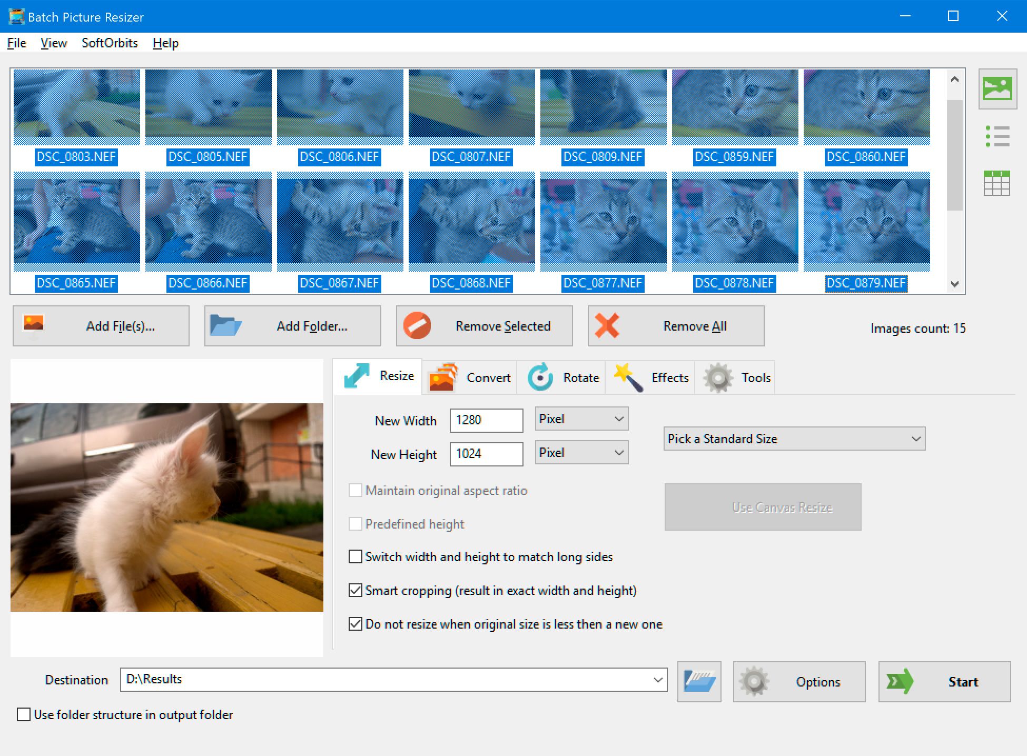Viewport: 1027px width, 756px height.
Task: Toggle Switch width and height checkbox
Action: tap(357, 556)
